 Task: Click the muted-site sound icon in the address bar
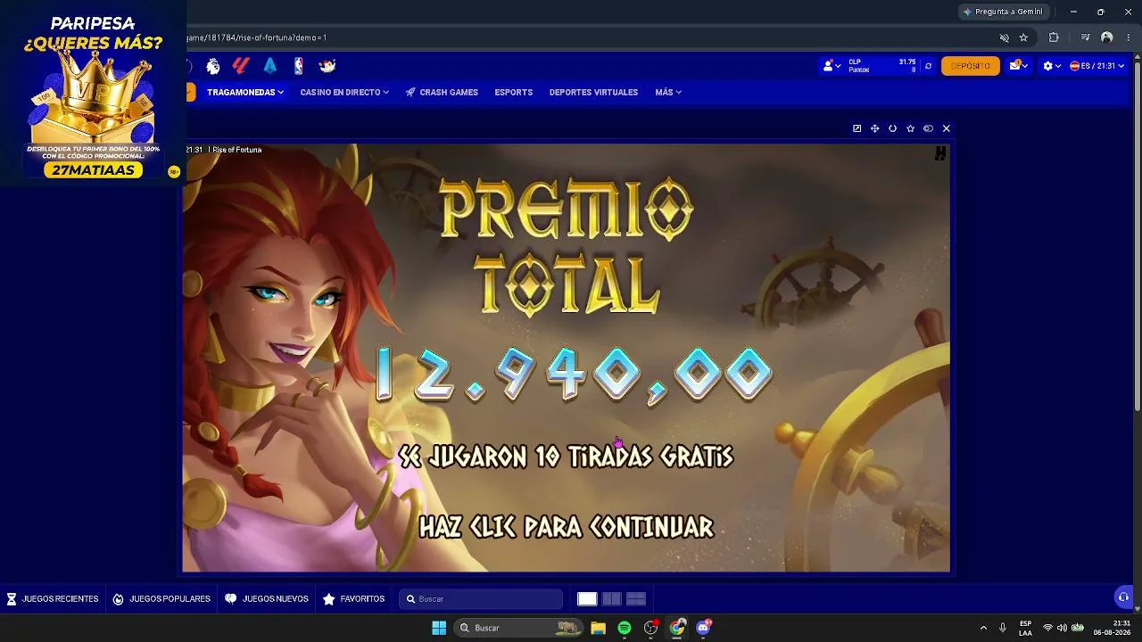point(1004,37)
